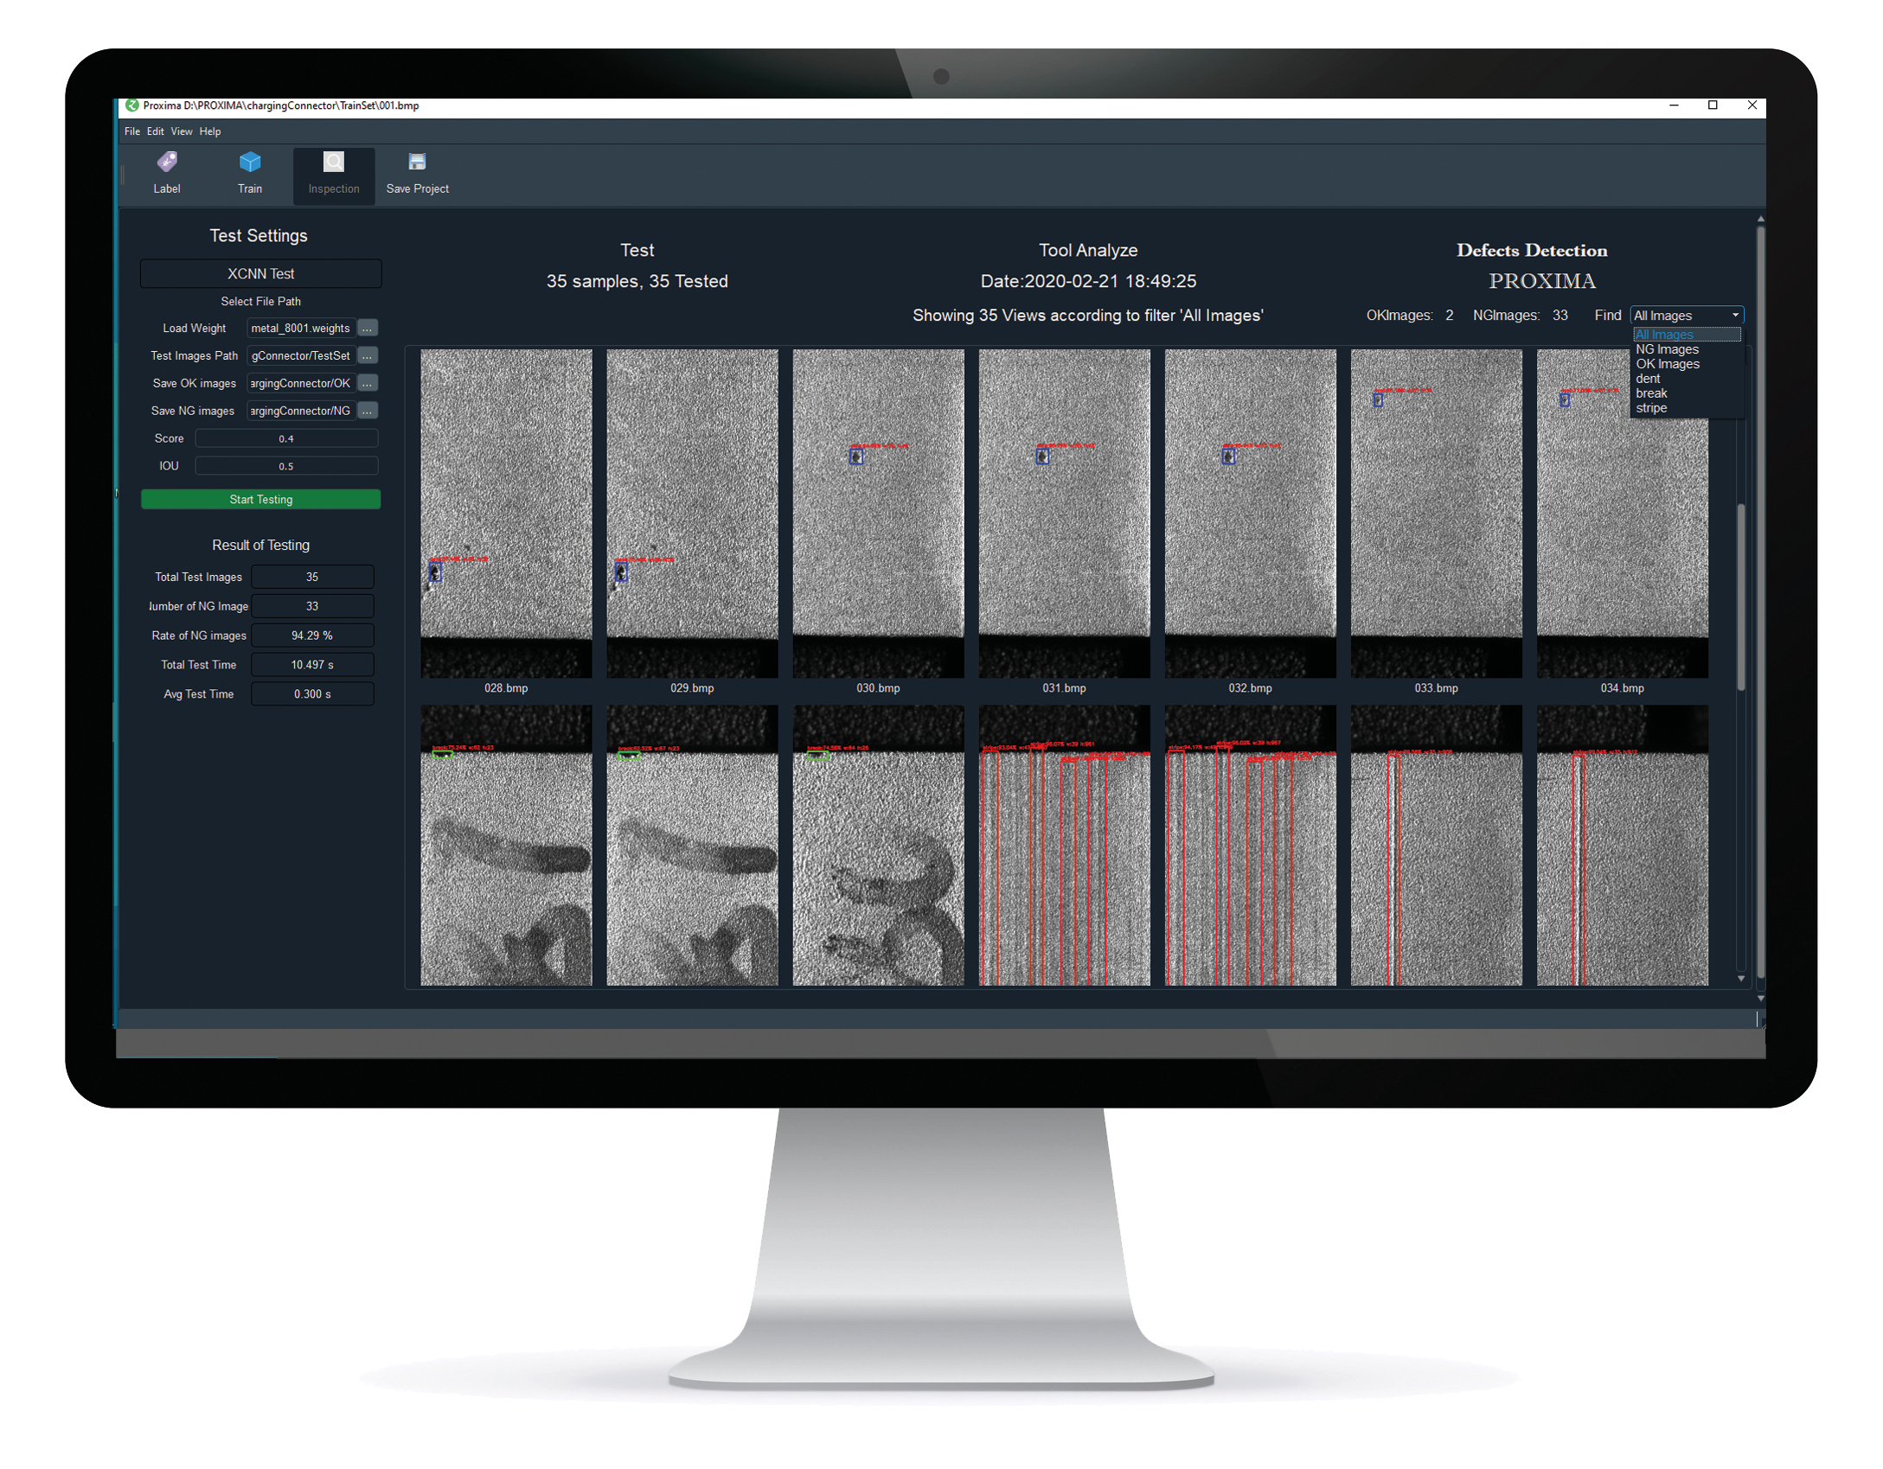
Task: Click the 034.bmp file name label
Action: [1622, 688]
